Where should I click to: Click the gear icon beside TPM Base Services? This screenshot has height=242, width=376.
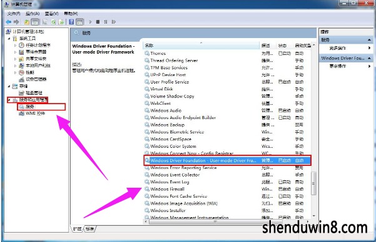pyautogui.click(x=147, y=67)
